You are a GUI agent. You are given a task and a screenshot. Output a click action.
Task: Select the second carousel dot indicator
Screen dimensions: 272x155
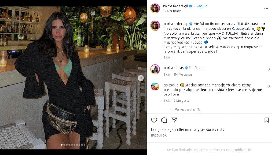pos(64,145)
